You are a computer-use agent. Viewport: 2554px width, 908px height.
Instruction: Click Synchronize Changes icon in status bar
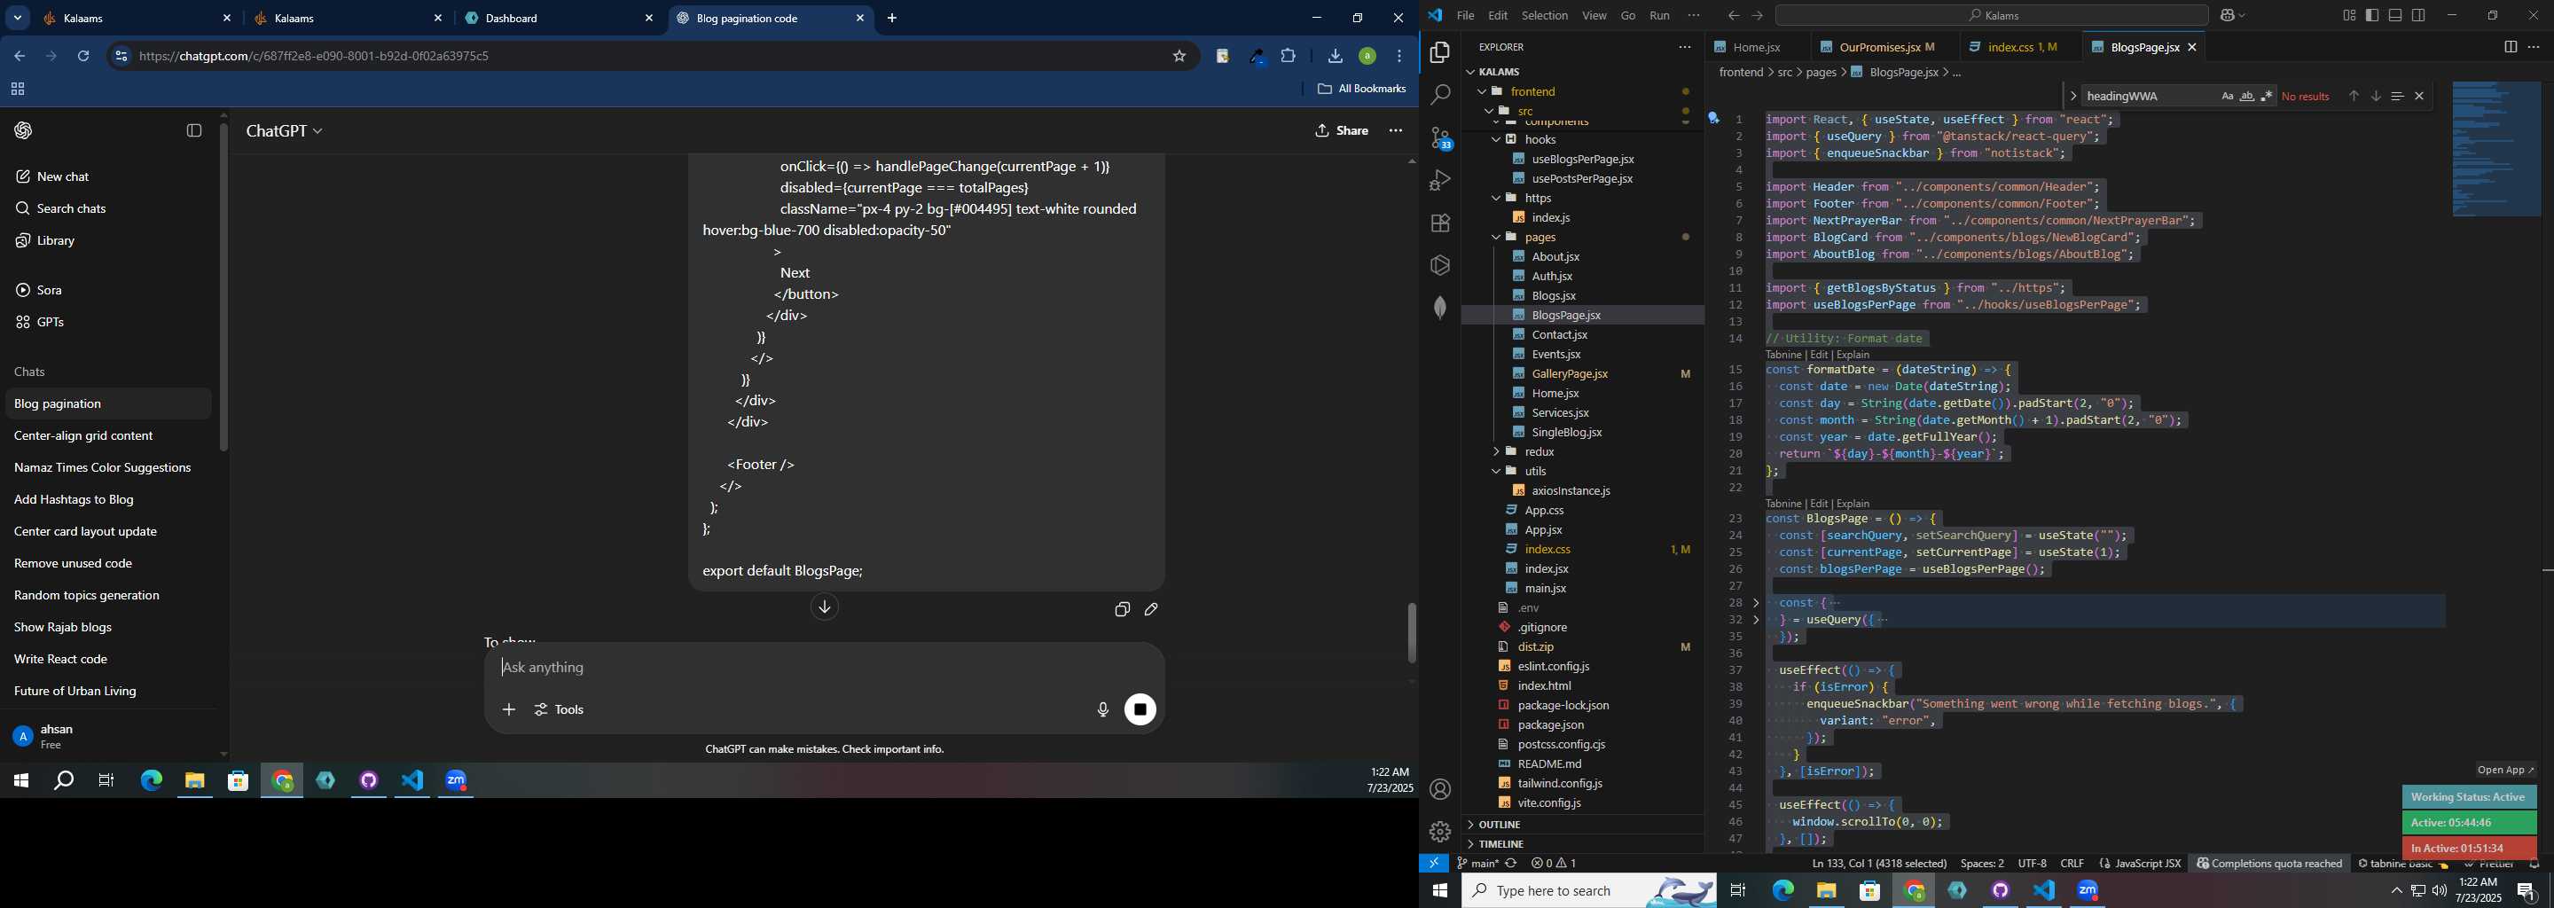[1511, 864]
